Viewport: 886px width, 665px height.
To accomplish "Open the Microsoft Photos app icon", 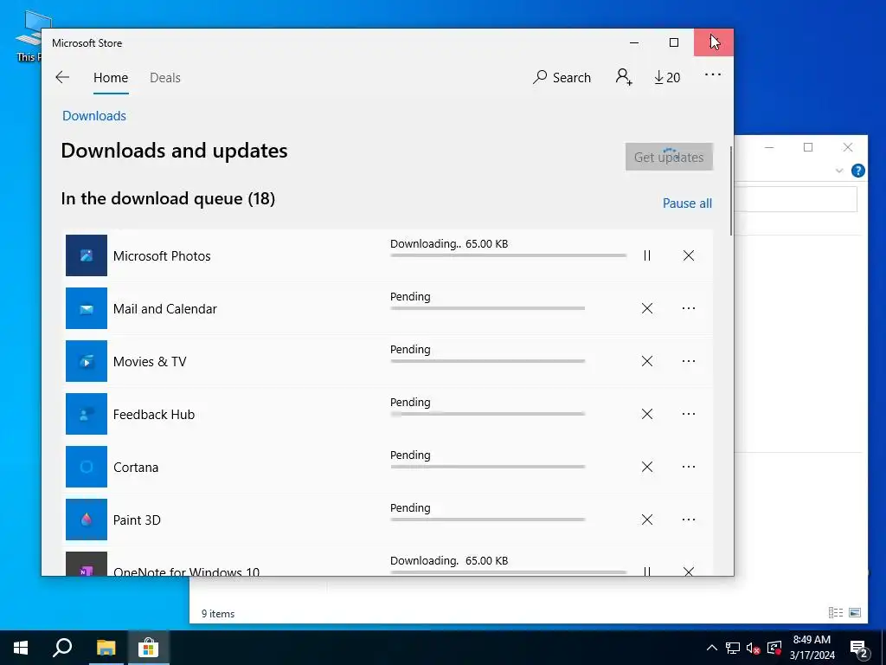I will click(87, 255).
